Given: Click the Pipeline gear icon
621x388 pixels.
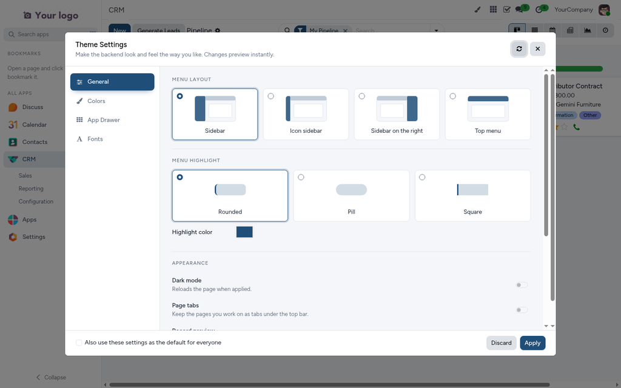Looking at the screenshot, I should (x=218, y=30).
